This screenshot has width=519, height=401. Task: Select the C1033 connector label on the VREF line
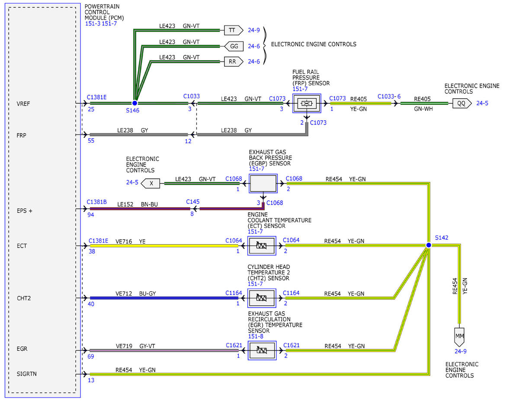point(192,96)
